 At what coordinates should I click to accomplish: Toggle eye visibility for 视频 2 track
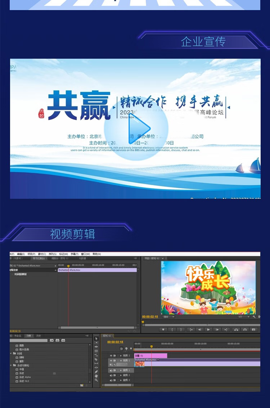pos(111,355)
